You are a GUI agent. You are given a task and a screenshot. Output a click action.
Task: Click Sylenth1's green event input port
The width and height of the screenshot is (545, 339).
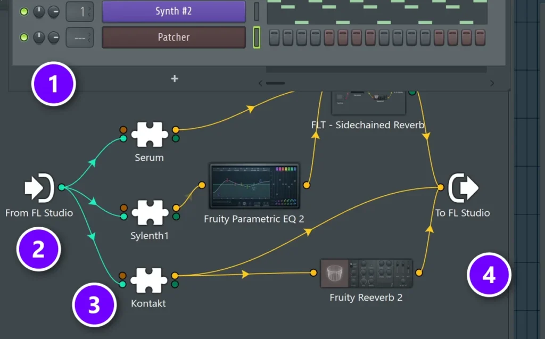(x=123, y=217)
